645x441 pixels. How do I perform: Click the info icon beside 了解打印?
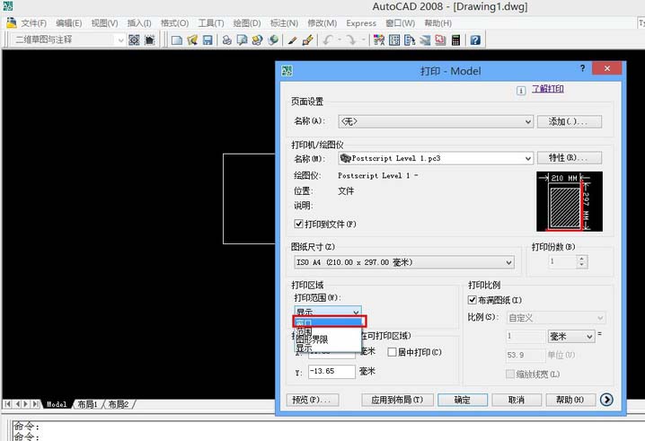[x=521, y=90]
